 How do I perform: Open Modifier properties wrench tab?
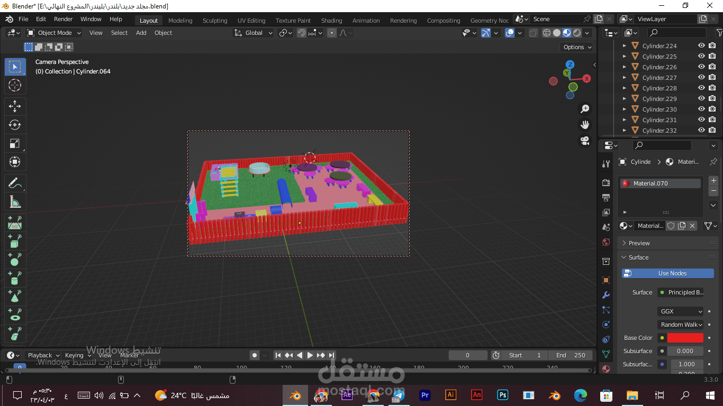click(x=606, y=295)
